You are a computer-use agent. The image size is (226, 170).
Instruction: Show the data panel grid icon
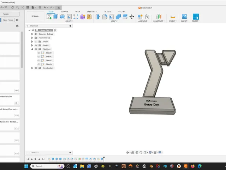click(x=28, y=7)
